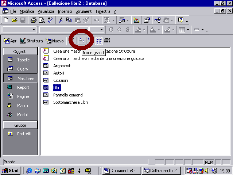Screen dimensions: 233x175
Task: Expand the fill color dropdown arrow
Action: pyautogui.click(x=144, y=30)
